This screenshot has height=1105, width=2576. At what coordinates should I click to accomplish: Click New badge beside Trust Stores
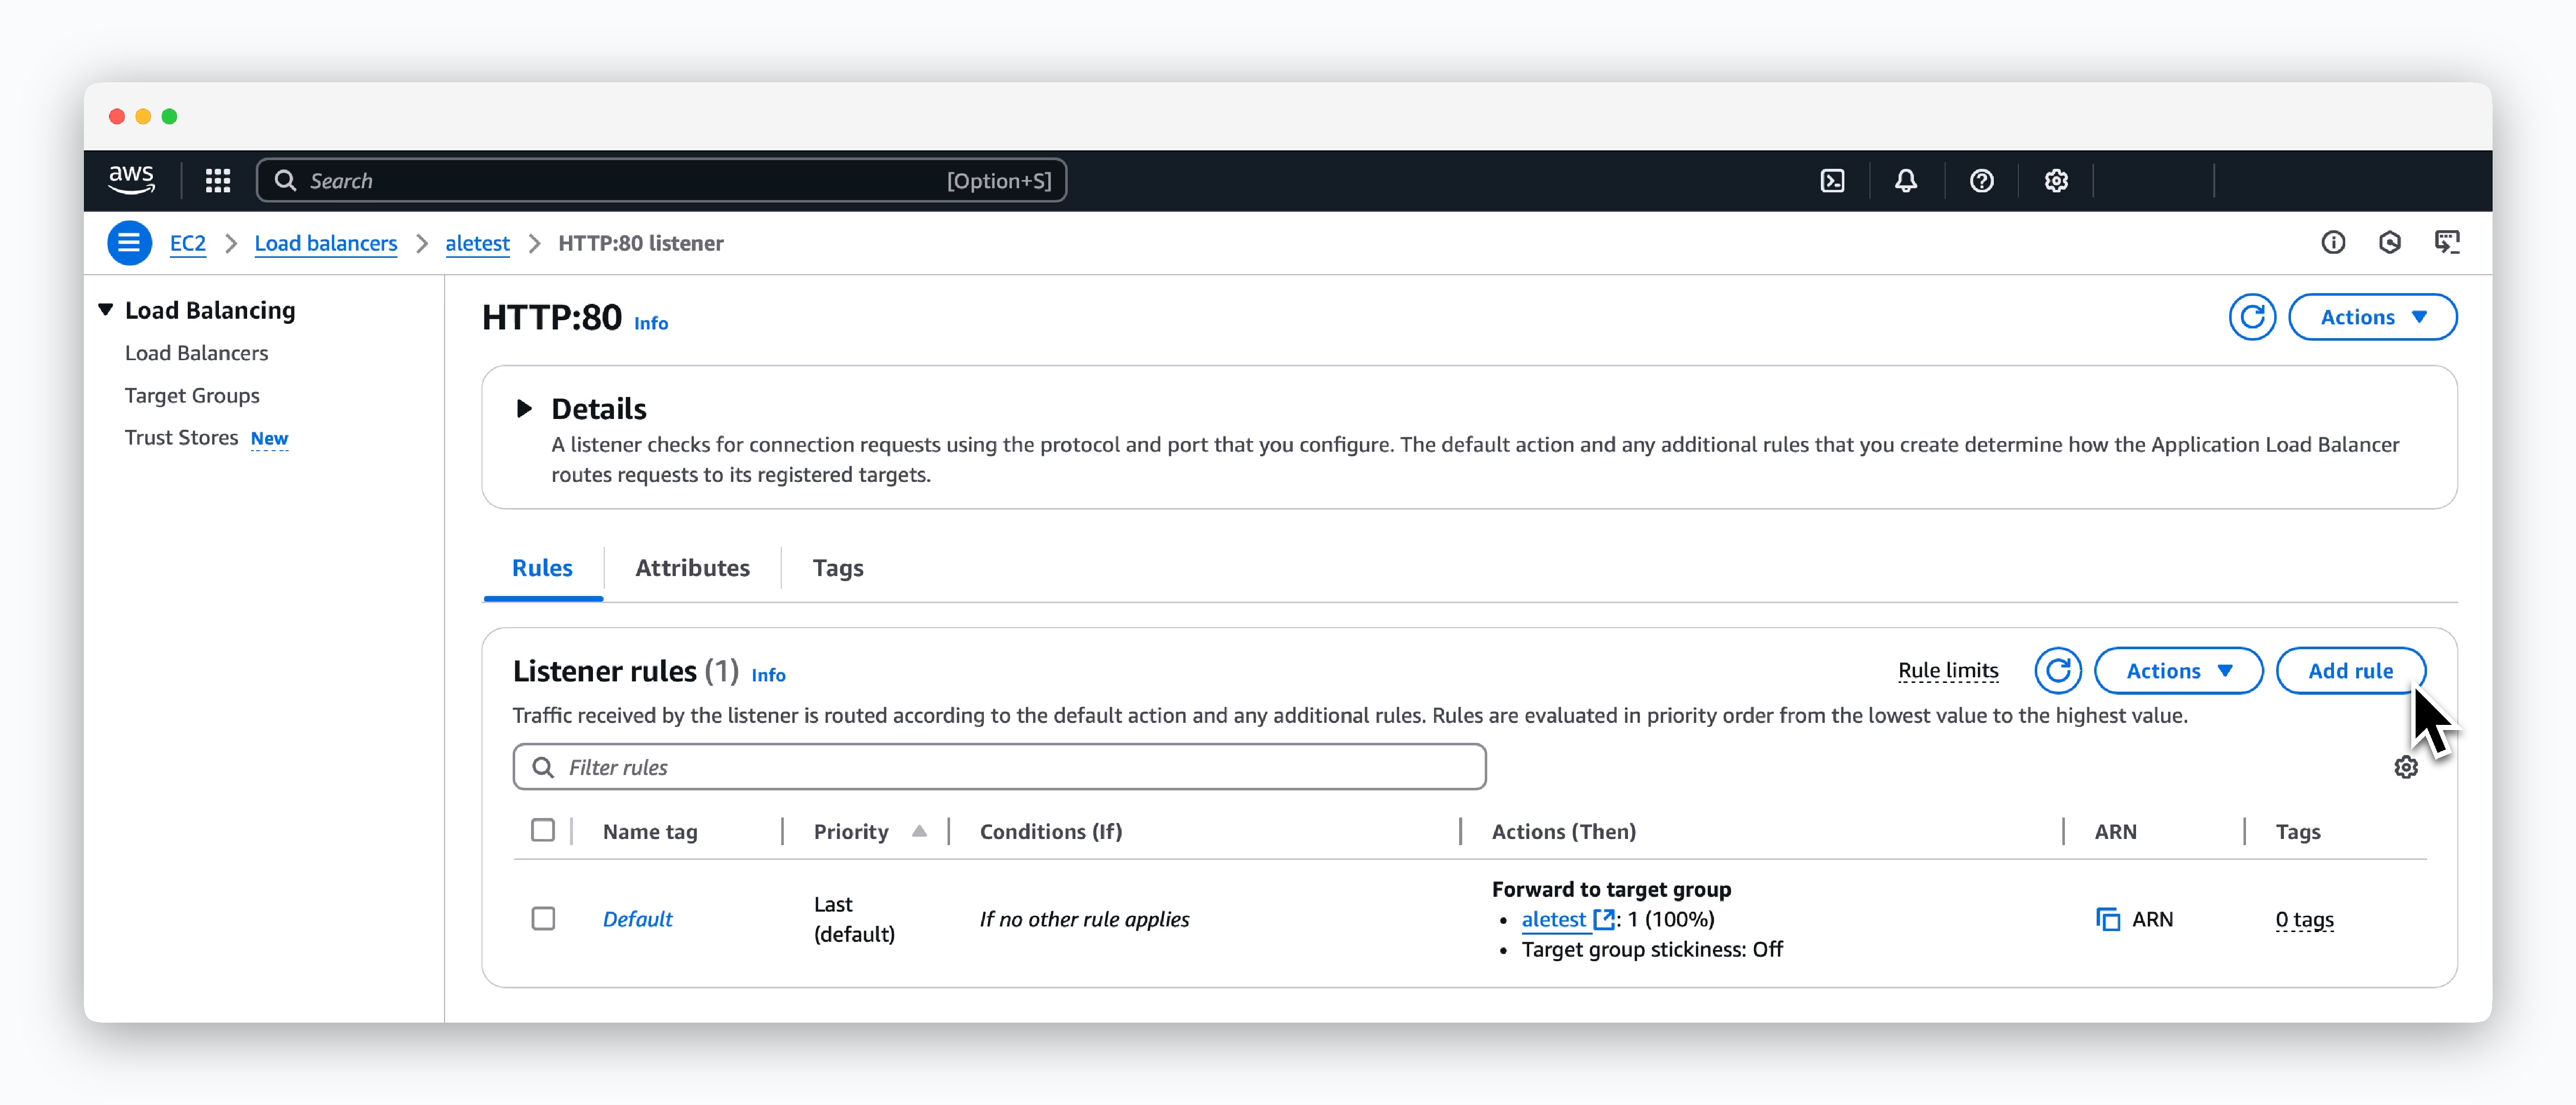[269, 438]
